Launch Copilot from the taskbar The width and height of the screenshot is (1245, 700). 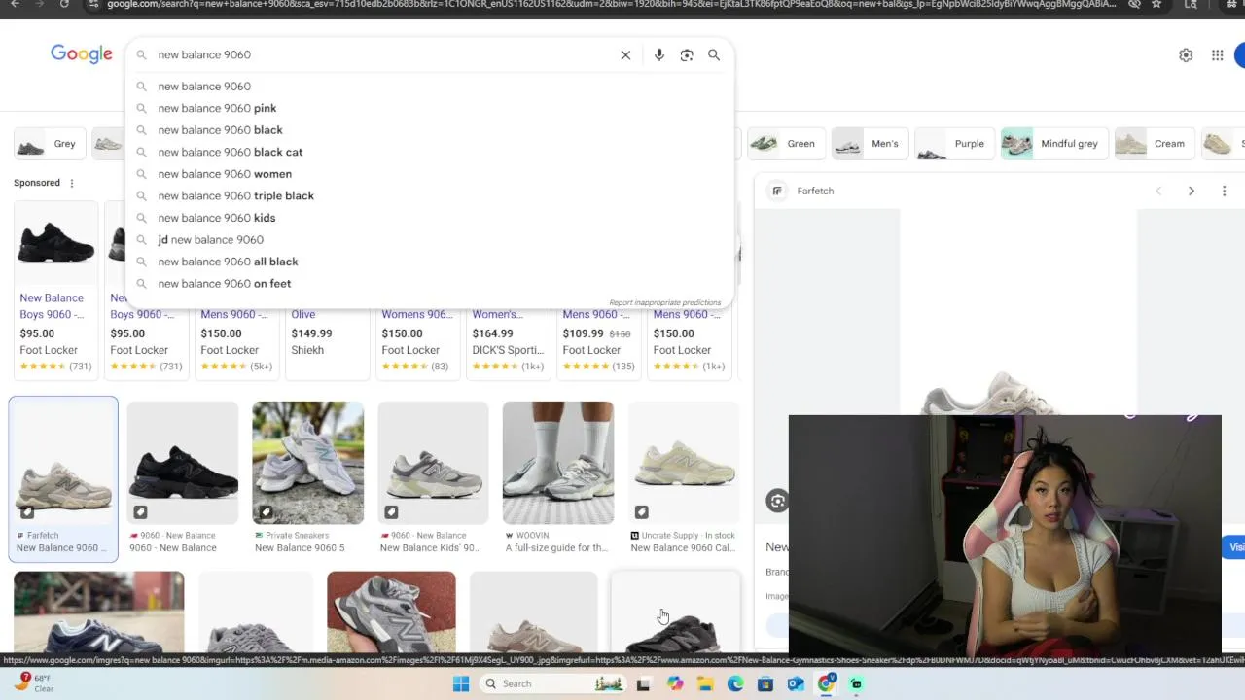(x=675, y=683)
